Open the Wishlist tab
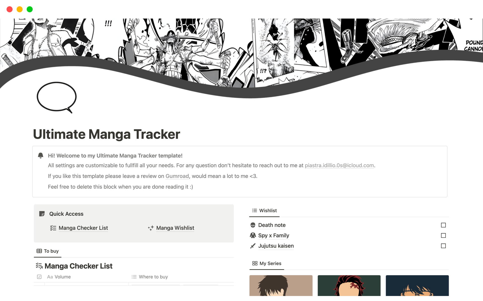Viewport: 483px width, 301px height. 264,210
